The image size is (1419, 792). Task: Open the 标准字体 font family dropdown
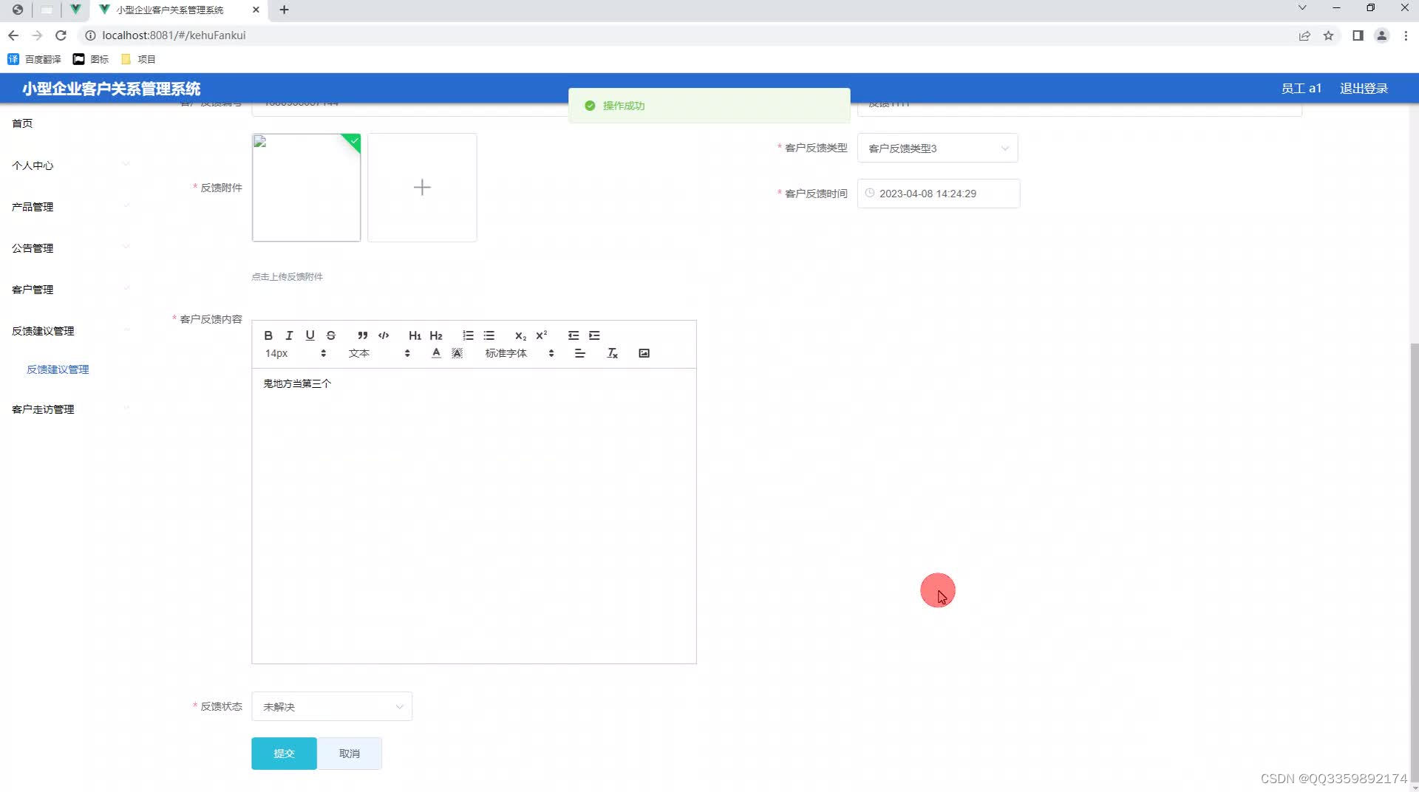pyautogui.click(x=520, y=353)
